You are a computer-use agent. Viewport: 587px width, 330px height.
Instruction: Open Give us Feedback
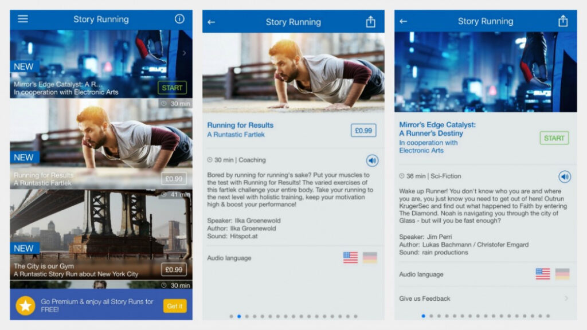pyautogui.click(x=486, y=298)
